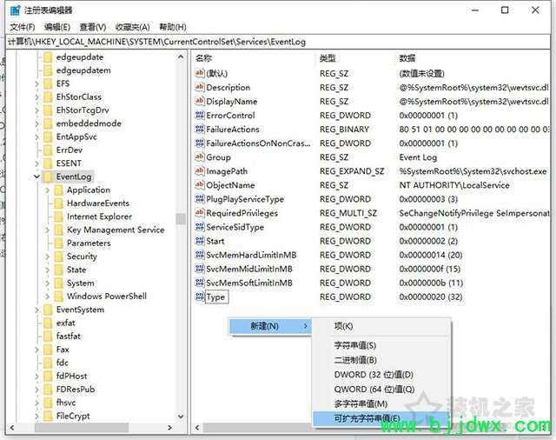
Task: Click the string icon of the (默认) value
Action: pyautogui.click(x=200, y=73)
